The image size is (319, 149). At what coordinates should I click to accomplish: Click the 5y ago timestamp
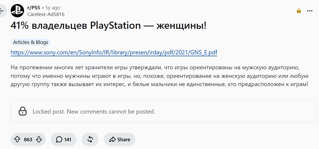pos(53,8)
